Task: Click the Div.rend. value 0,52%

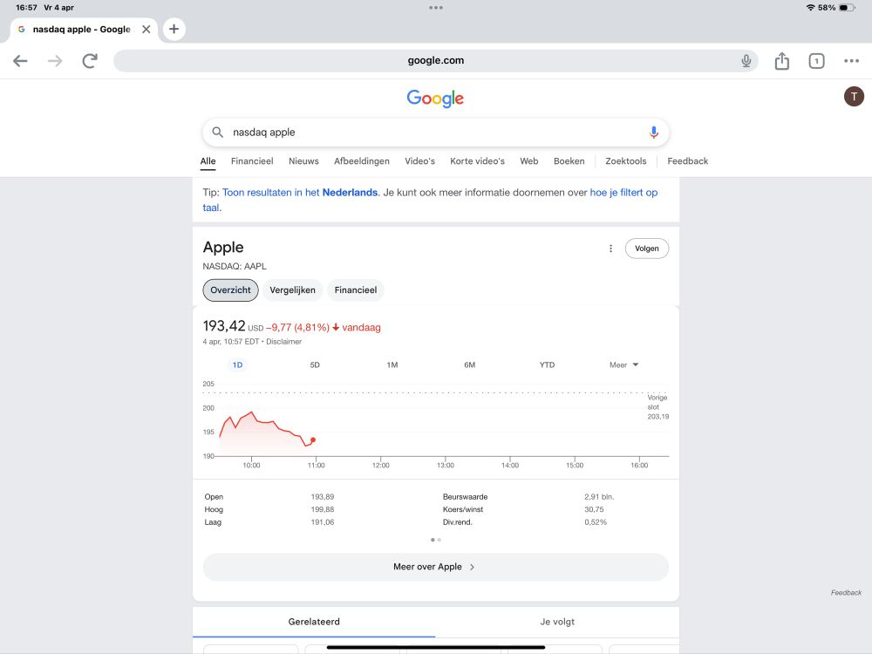Action: [x=596, y=522]
